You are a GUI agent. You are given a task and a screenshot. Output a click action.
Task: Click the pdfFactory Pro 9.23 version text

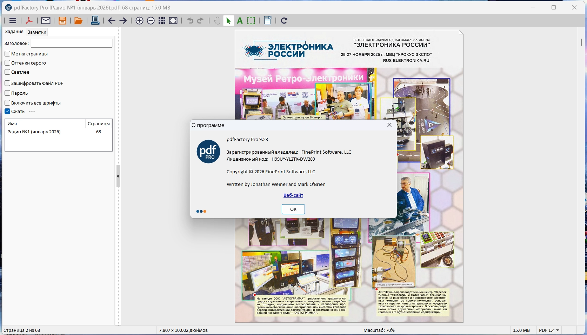(x=247, y=139)
